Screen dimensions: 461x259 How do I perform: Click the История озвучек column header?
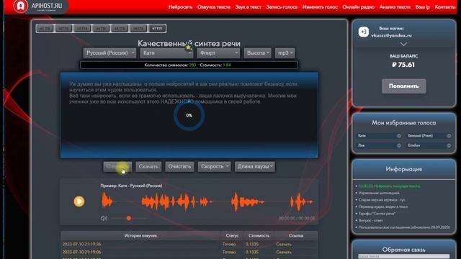point(140,235)
